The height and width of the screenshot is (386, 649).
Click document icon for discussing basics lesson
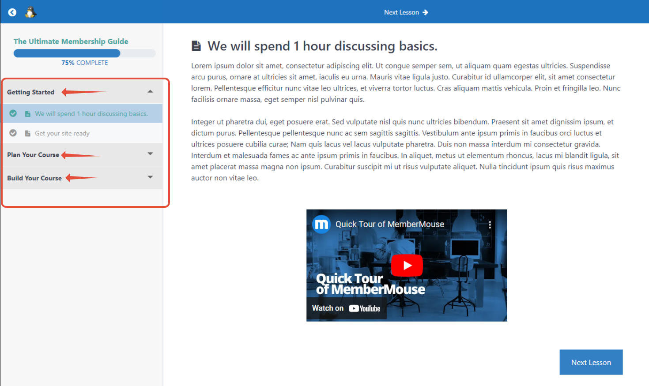point(27,114)
